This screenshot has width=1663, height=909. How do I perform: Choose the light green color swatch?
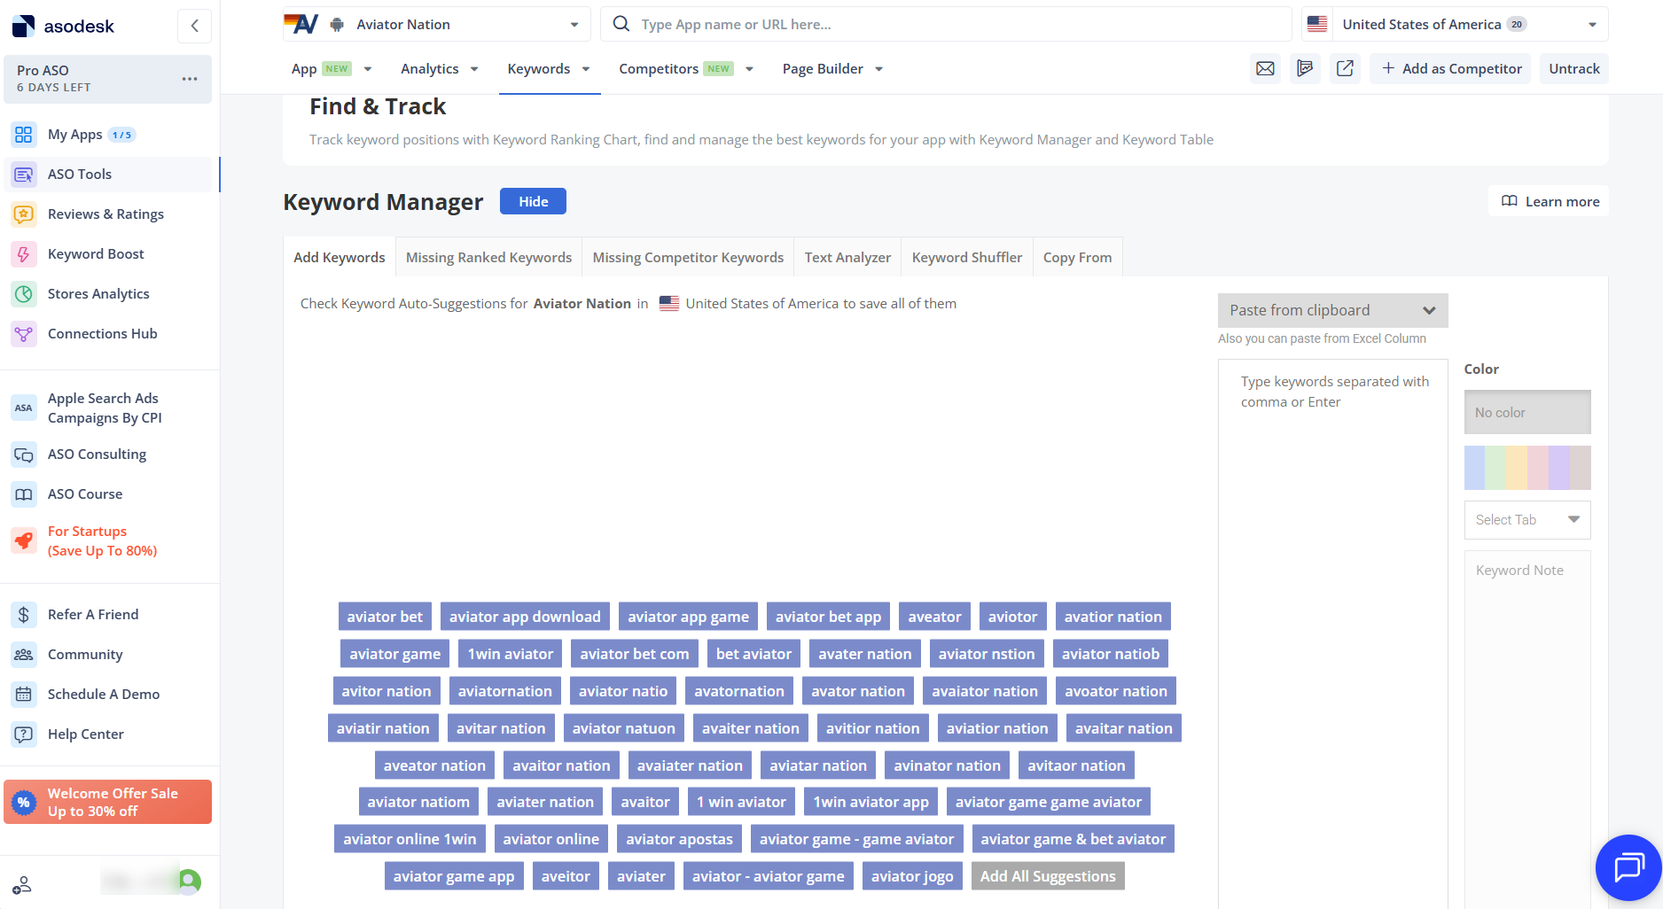click(x=1495, y=468)
